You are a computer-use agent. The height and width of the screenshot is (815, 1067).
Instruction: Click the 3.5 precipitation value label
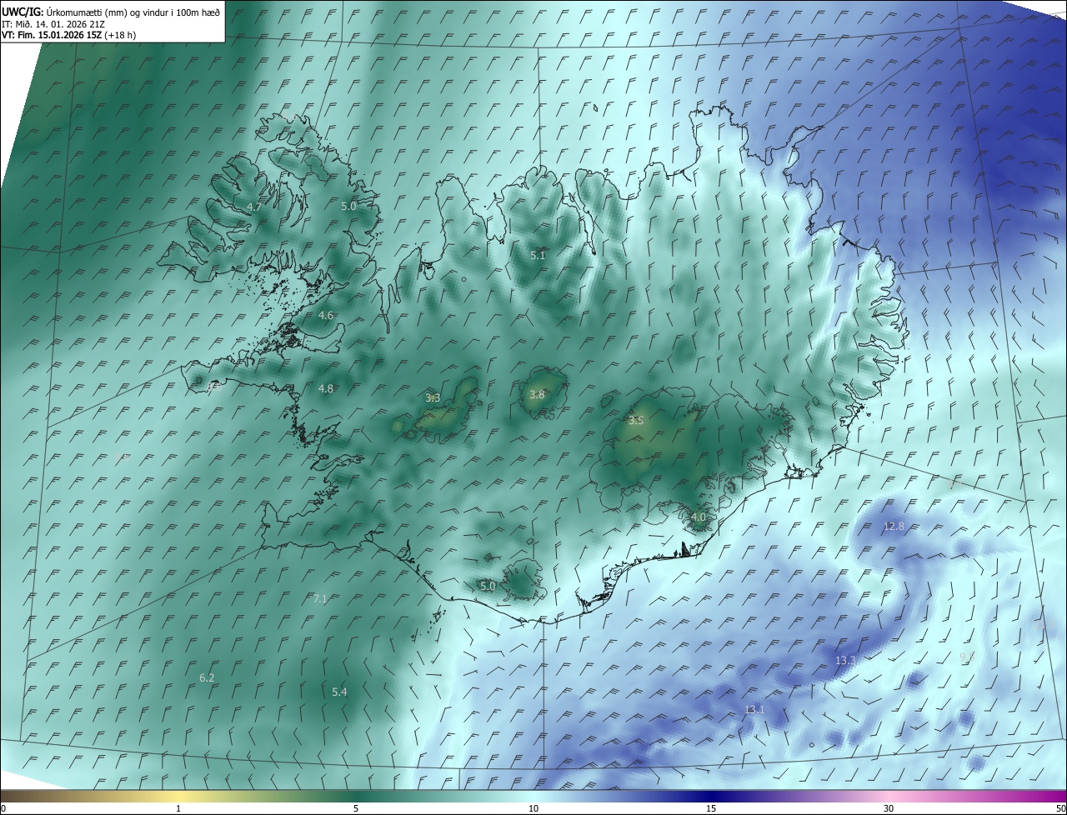(636, 421)
